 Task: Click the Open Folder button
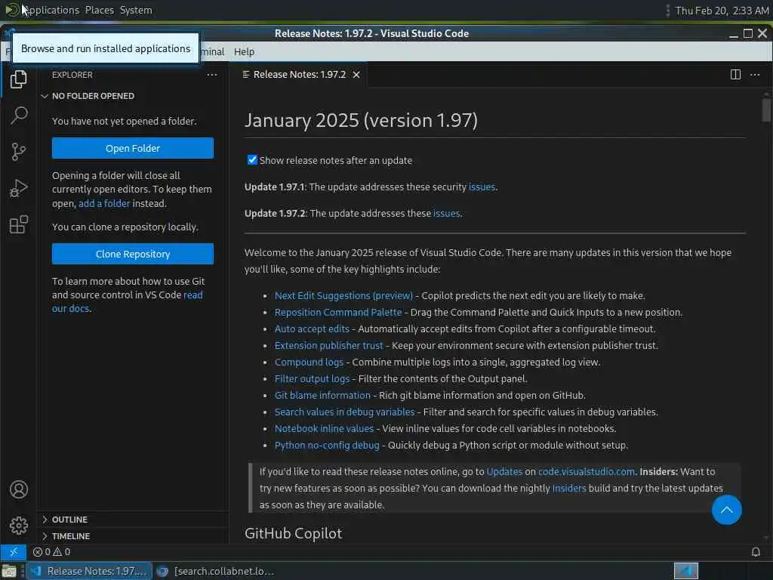(133, 148)
